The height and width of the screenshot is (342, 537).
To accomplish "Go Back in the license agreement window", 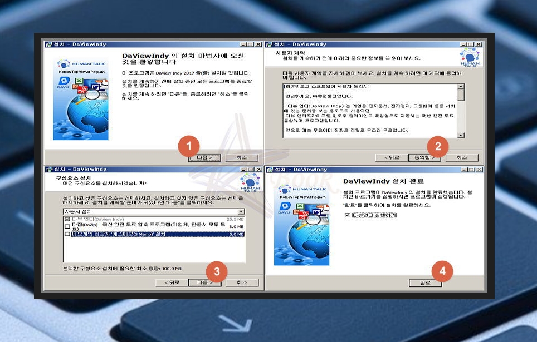I will pos(392,158).
